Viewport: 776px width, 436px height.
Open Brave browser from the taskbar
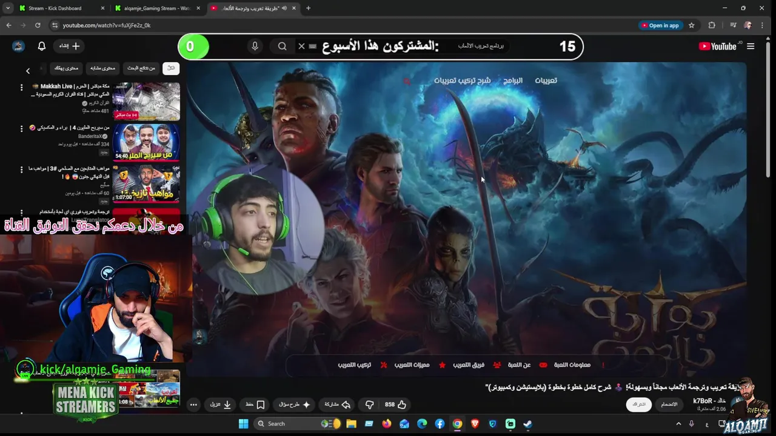pos(475,424)
